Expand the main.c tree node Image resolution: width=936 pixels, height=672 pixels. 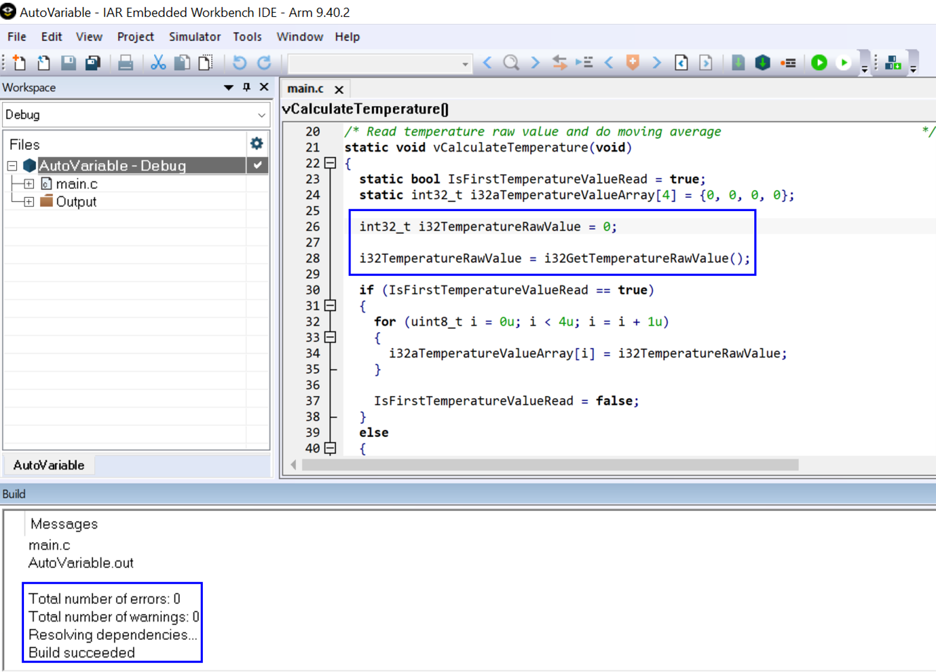(x=28, y=183)
